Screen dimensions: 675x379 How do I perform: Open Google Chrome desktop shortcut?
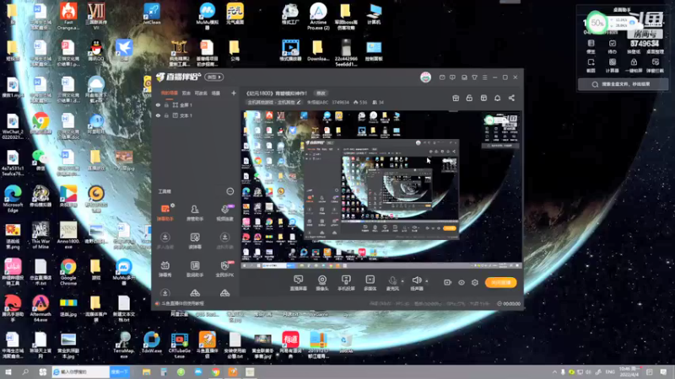click(68, 272)
